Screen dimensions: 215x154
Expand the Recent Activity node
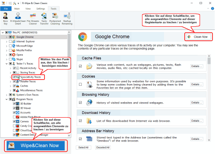tap(11, 68)
